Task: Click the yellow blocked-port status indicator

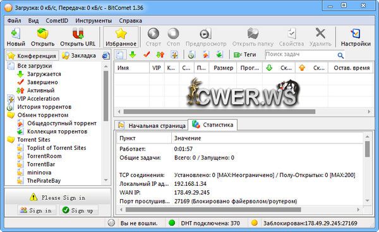Action: point(255,223)
